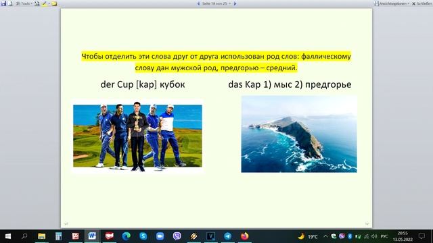Open Viber from the taskbar
The image size is (433, 243).
click(177, 236)
